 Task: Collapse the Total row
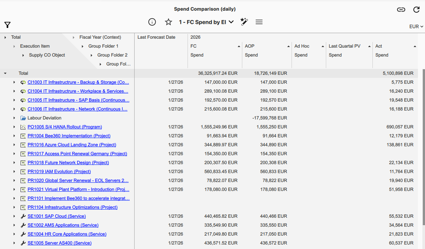click(4, 73)
